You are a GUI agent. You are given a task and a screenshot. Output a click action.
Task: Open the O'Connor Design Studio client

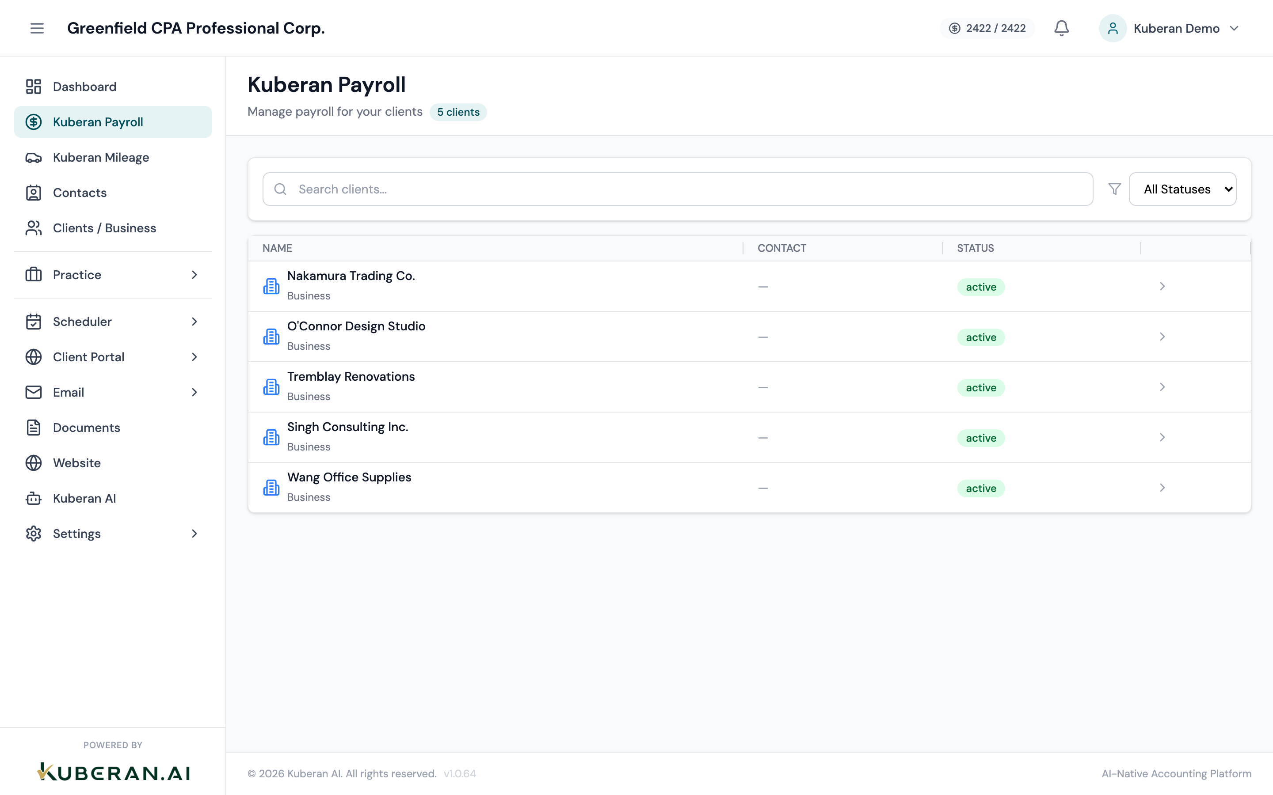(x=749, y=337)
